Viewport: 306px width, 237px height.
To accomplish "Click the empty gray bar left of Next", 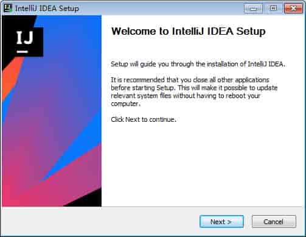I will [x=102, y=222].
